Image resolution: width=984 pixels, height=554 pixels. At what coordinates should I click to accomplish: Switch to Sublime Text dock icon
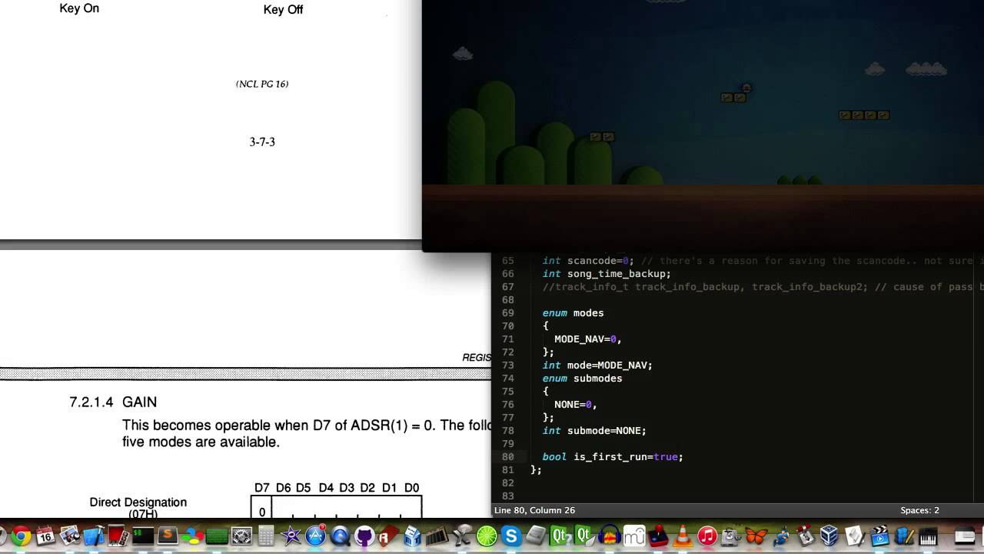point(168,536)
